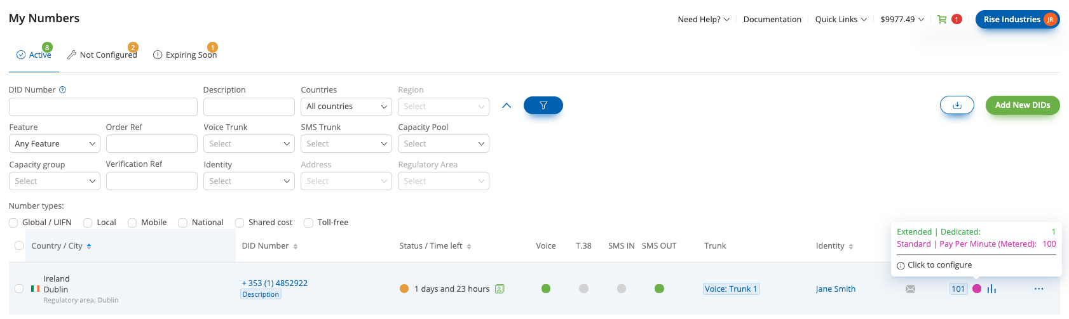Open the Capacity Pool dropdown
Viewport: 1069px width, 319px height.
coord(444,144)
